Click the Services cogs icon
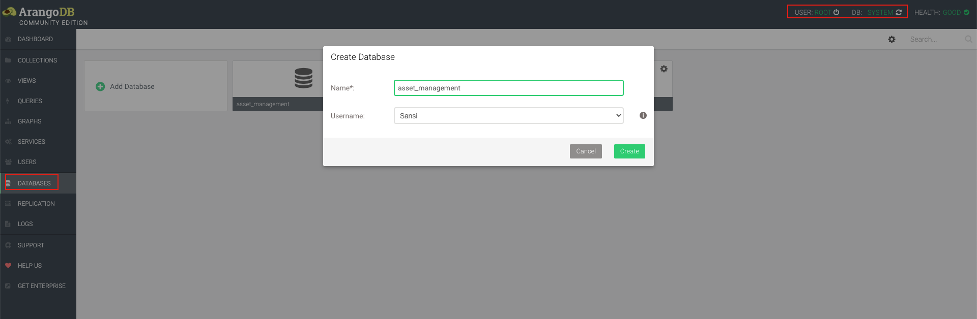 8,142
